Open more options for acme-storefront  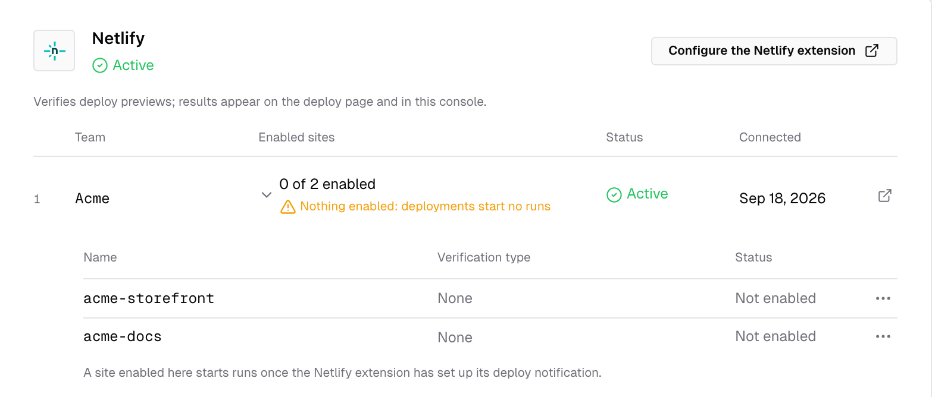(x=883, y=298)
